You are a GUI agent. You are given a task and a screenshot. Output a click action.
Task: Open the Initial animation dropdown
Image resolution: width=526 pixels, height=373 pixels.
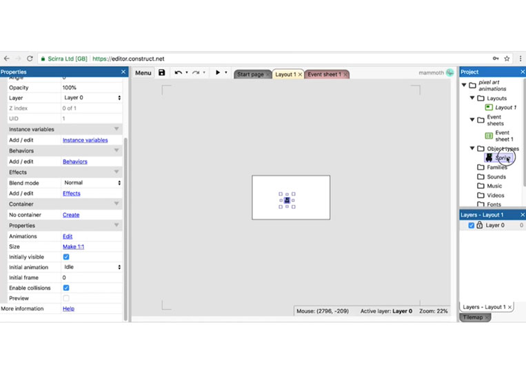(x=92, y=267)
